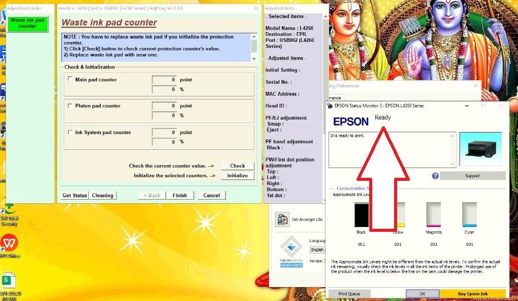
Task: Click Ink System pad counter point field
Action: pos(164,132)
